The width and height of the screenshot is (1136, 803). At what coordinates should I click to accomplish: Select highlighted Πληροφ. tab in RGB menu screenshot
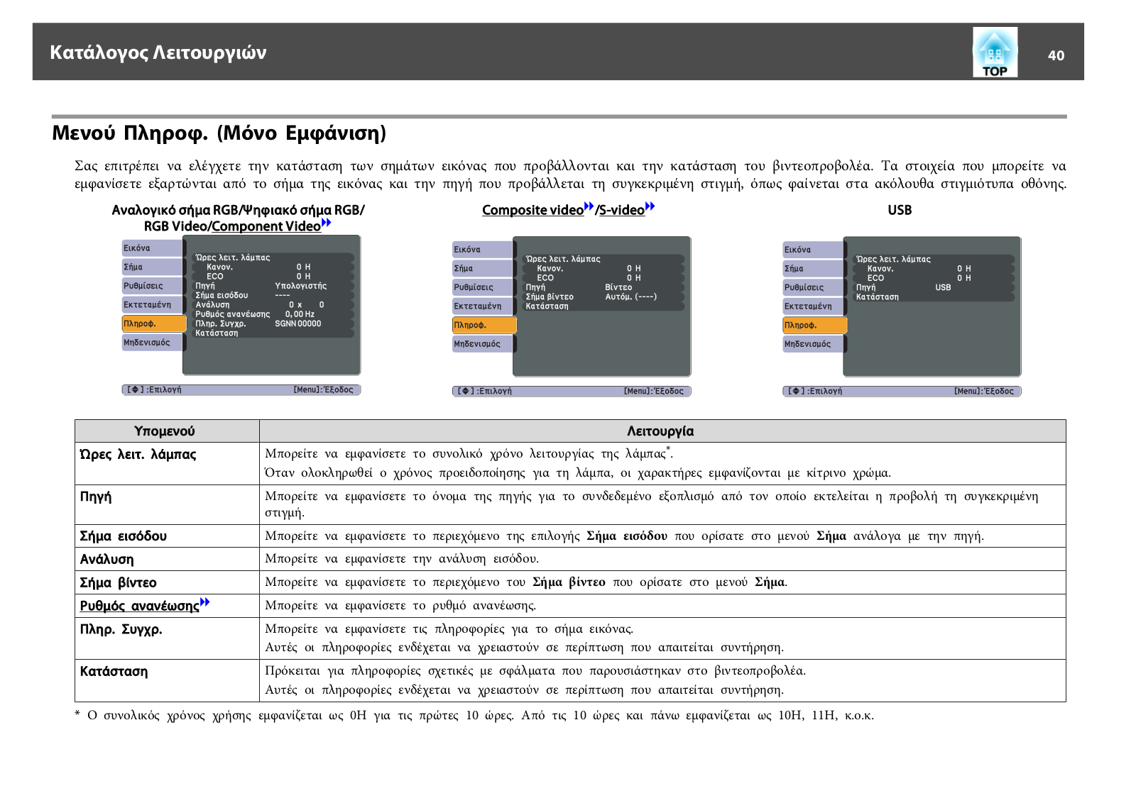click(153, 323)
